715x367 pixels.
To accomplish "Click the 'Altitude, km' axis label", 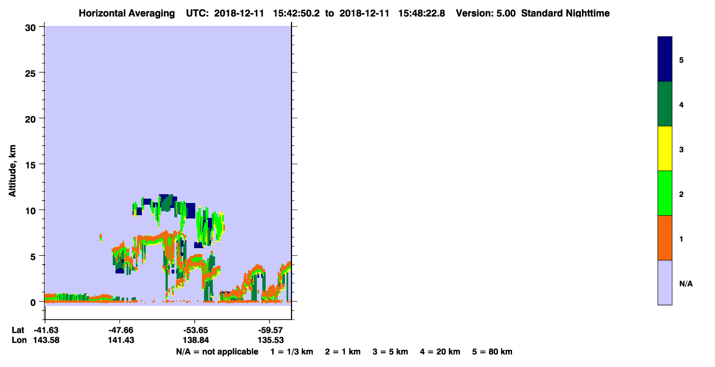I will point(12,169).
